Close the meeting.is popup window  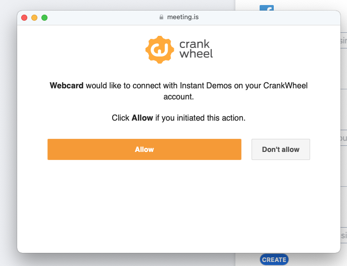tap(24, 18)
